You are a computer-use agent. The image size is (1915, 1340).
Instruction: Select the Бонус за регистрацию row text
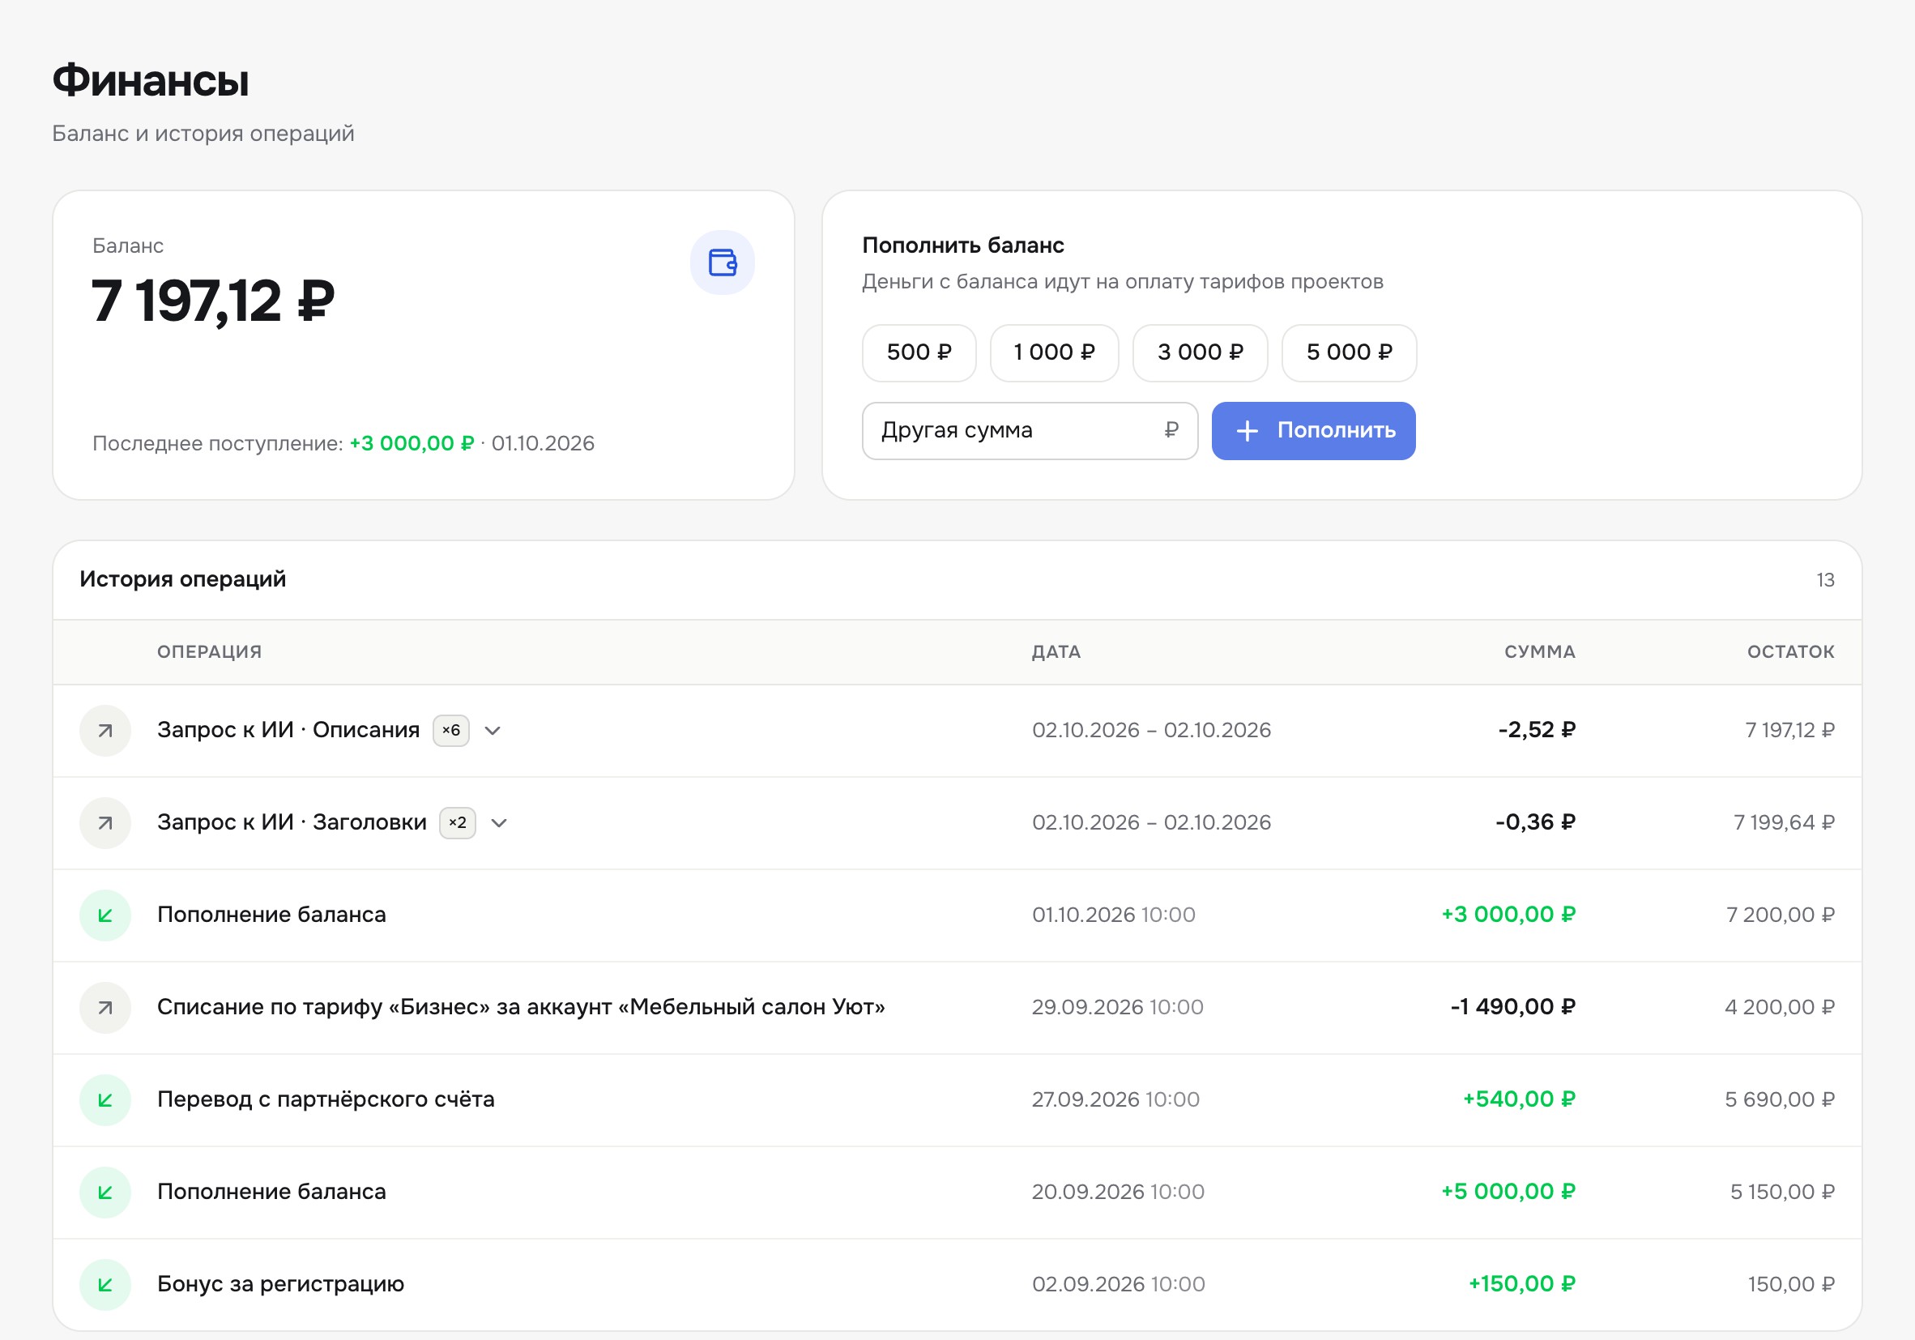tap(281, 1285)
